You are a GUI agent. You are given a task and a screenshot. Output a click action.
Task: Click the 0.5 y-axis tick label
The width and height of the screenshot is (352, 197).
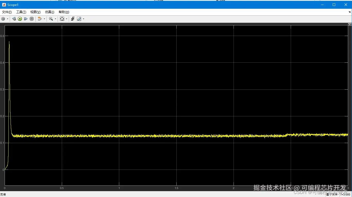tap(2, 36)
